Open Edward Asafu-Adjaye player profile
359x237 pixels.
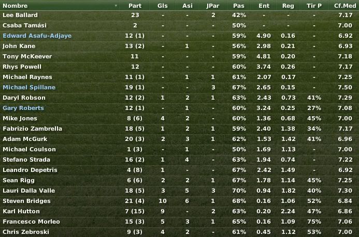pyautogui.click(x=37, y=36)
